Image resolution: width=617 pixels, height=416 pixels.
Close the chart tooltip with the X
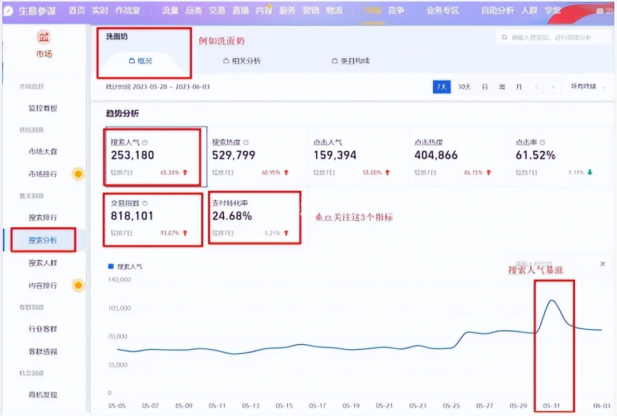603,264
